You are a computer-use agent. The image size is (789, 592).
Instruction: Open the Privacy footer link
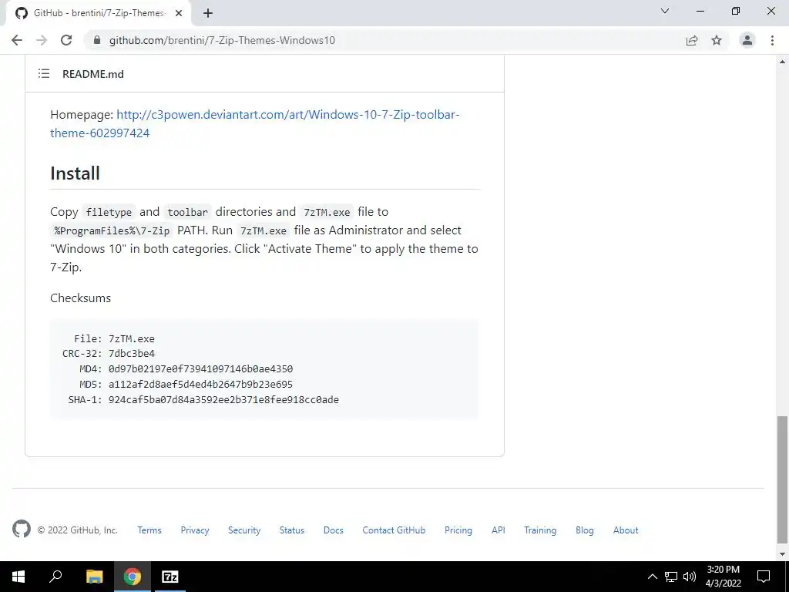(x=195, y=530)
